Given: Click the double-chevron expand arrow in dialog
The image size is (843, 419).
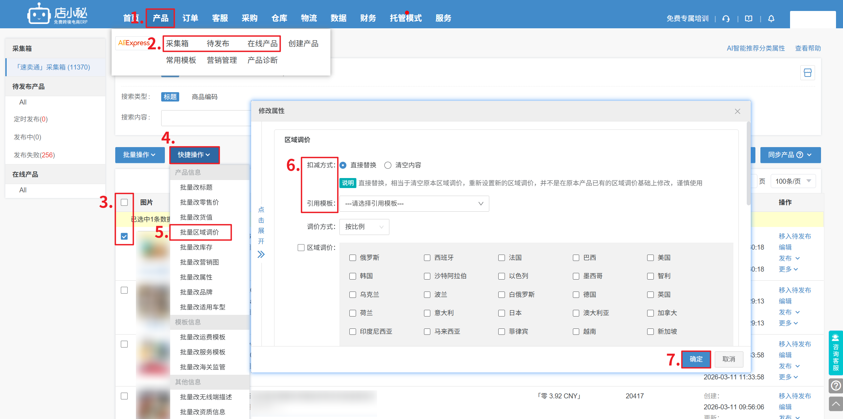Looking at the screenshot, I should (261, 255).
